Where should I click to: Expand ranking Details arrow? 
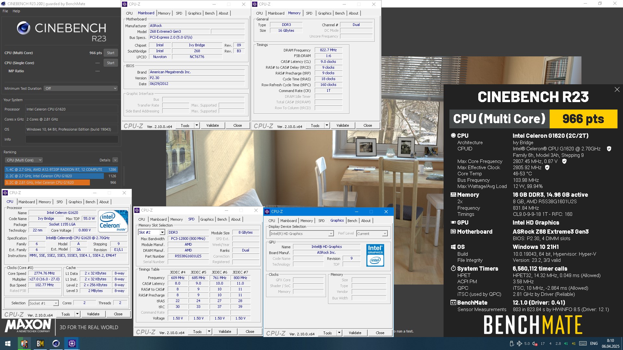[x=115, y=160]
